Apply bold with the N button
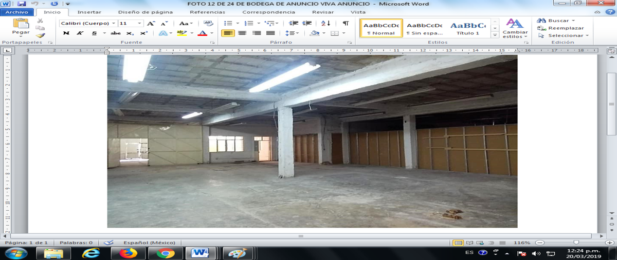Image resolution: width=617 pixels, height=260 pixels. click(66, 33)
